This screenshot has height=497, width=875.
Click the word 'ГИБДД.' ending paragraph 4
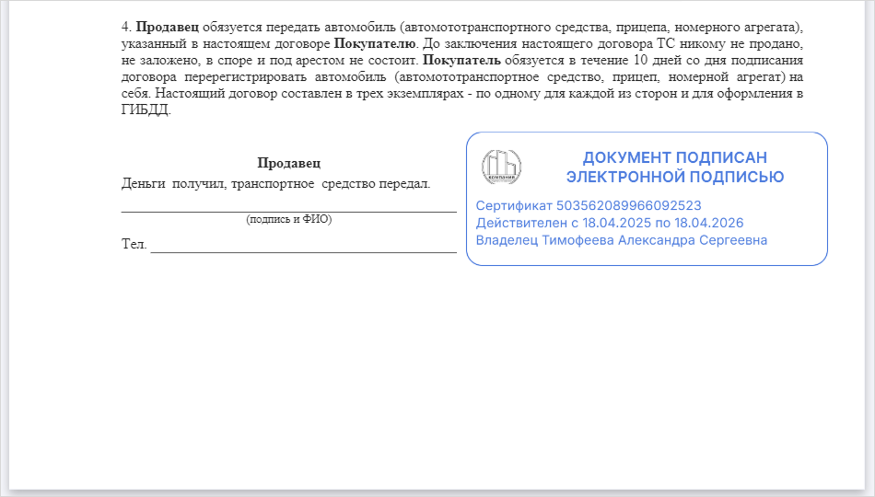pos(146,110)
